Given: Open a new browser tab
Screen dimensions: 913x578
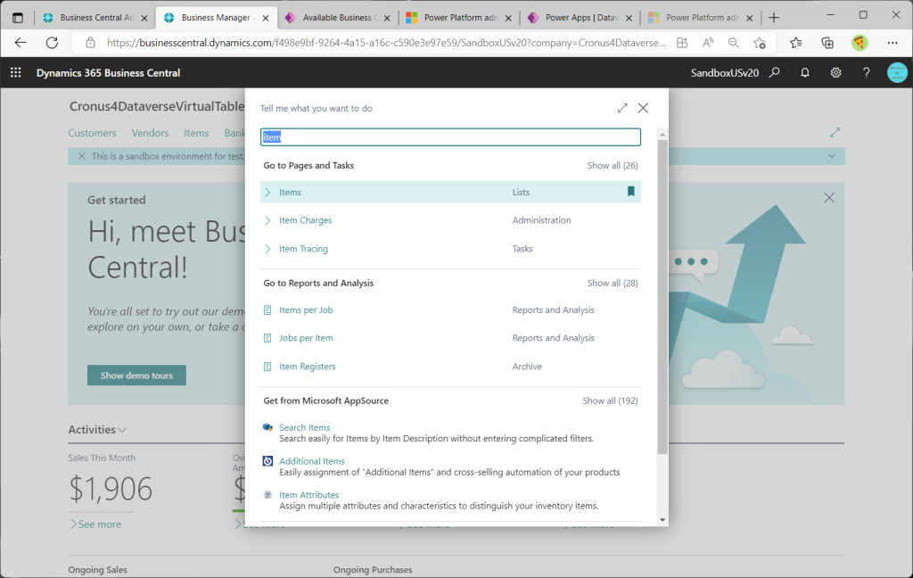Looking at the screenshot, I should (773, 18).
